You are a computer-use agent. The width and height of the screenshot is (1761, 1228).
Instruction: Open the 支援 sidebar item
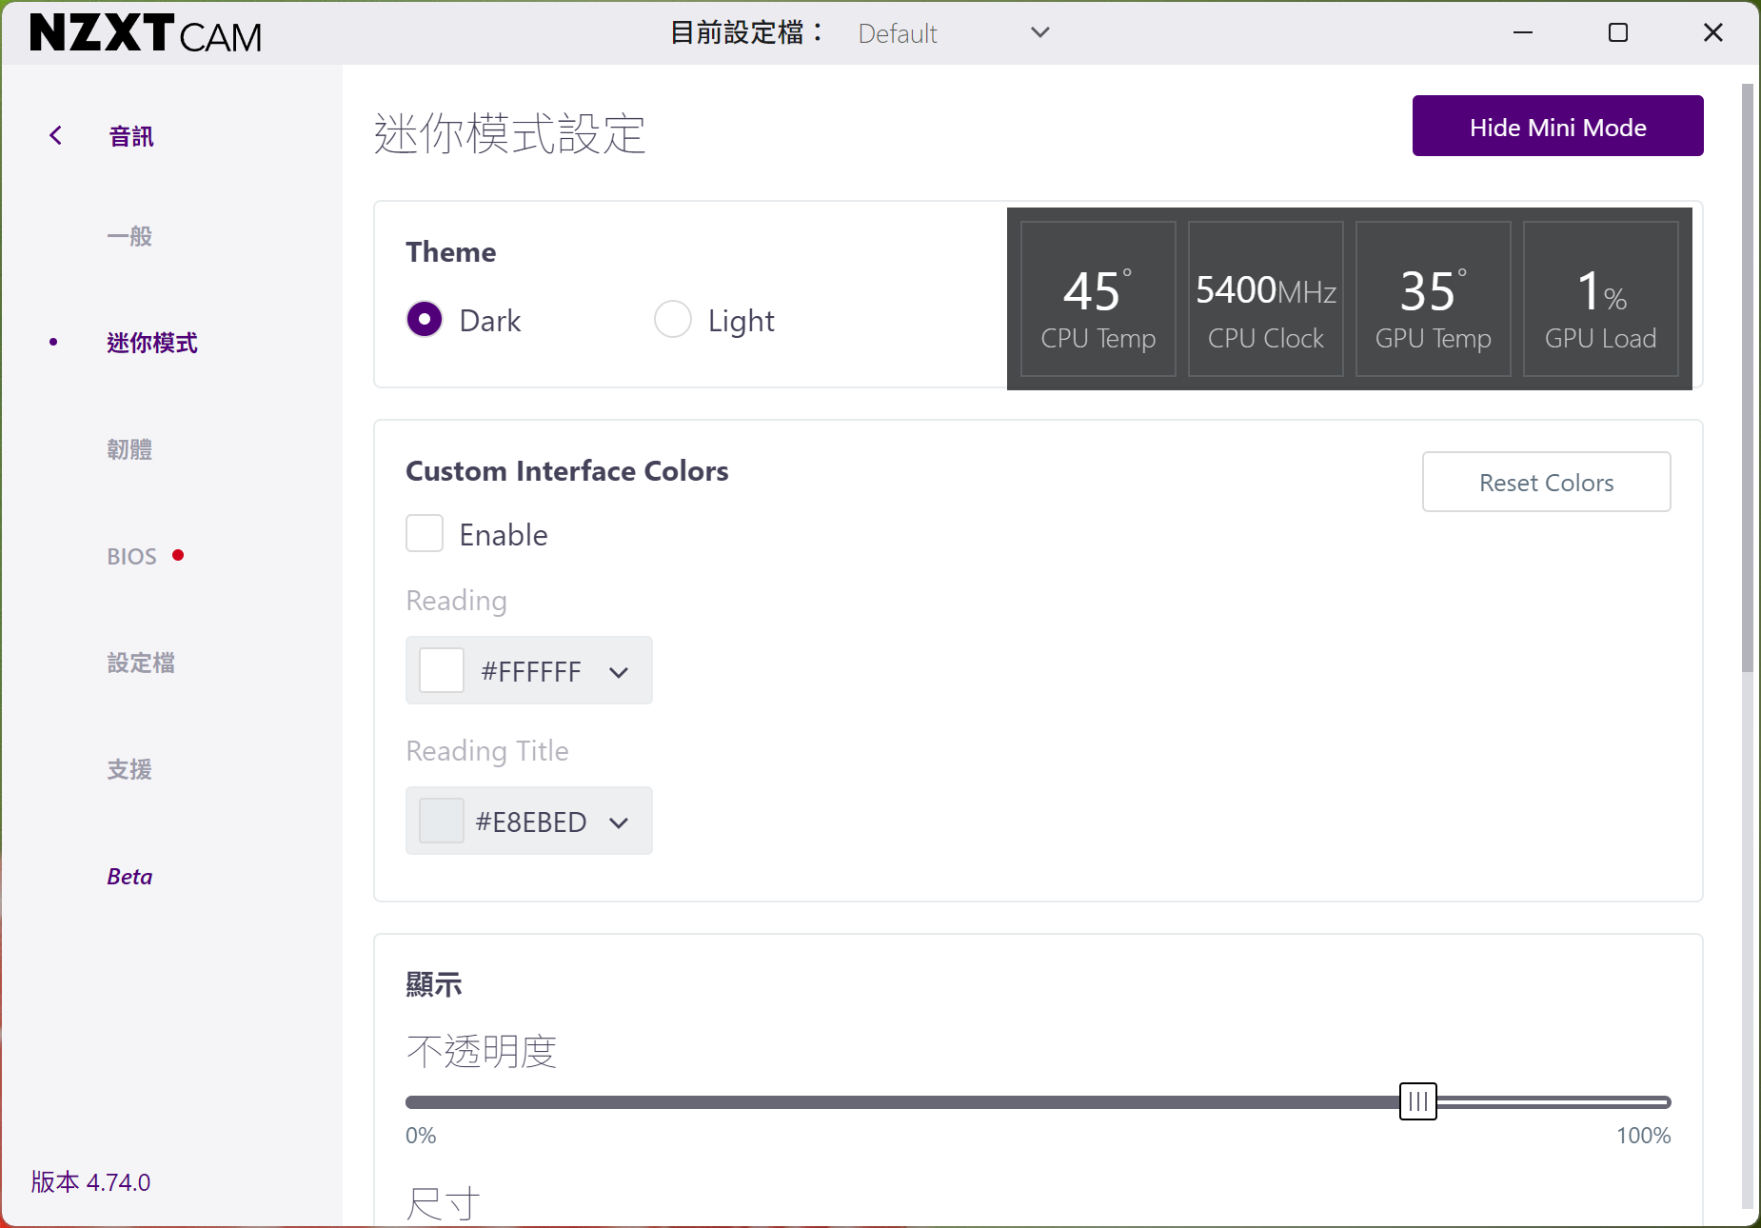point(129,769)
